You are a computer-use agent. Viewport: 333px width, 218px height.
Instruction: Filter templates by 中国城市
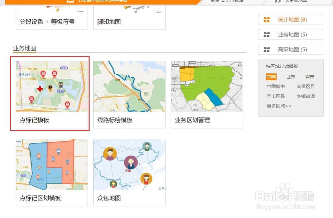coord(276,86)
